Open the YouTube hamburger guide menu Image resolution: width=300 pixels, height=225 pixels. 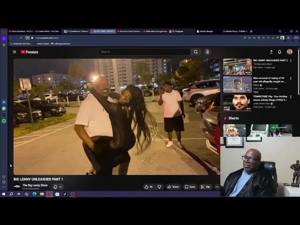click(14, 52)
